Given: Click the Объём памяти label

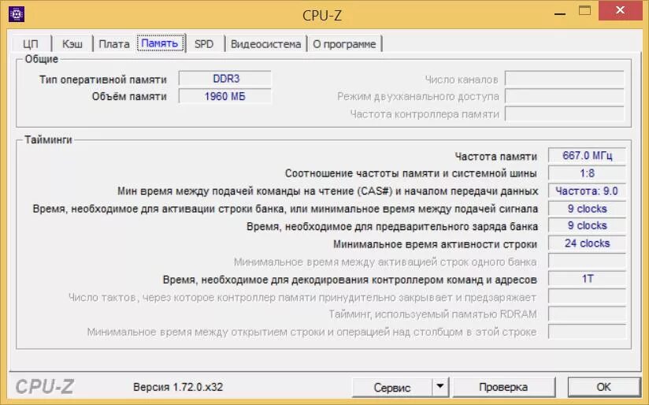Looking at the screenshot, I should coord(129,96).
